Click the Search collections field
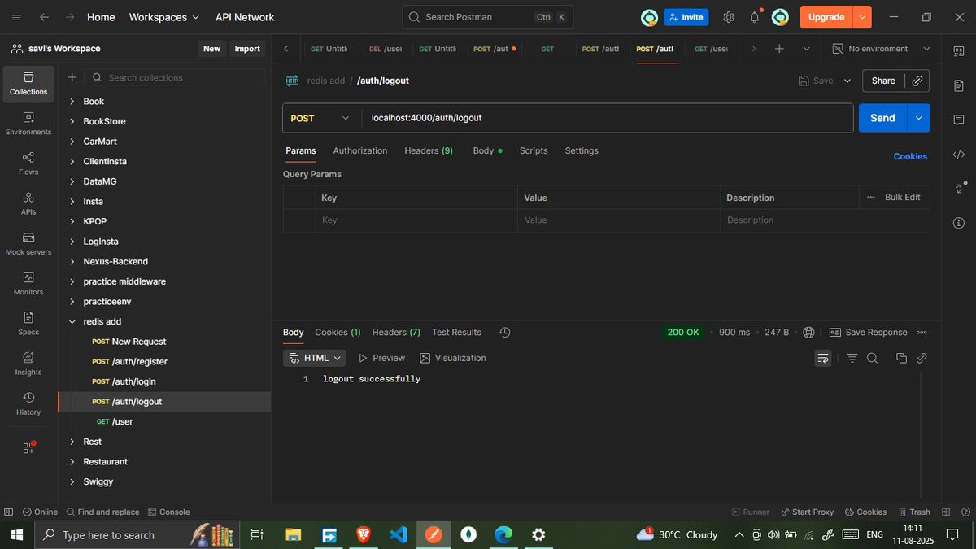This screenshot has height=549, width=976. [x=175, y=77]
